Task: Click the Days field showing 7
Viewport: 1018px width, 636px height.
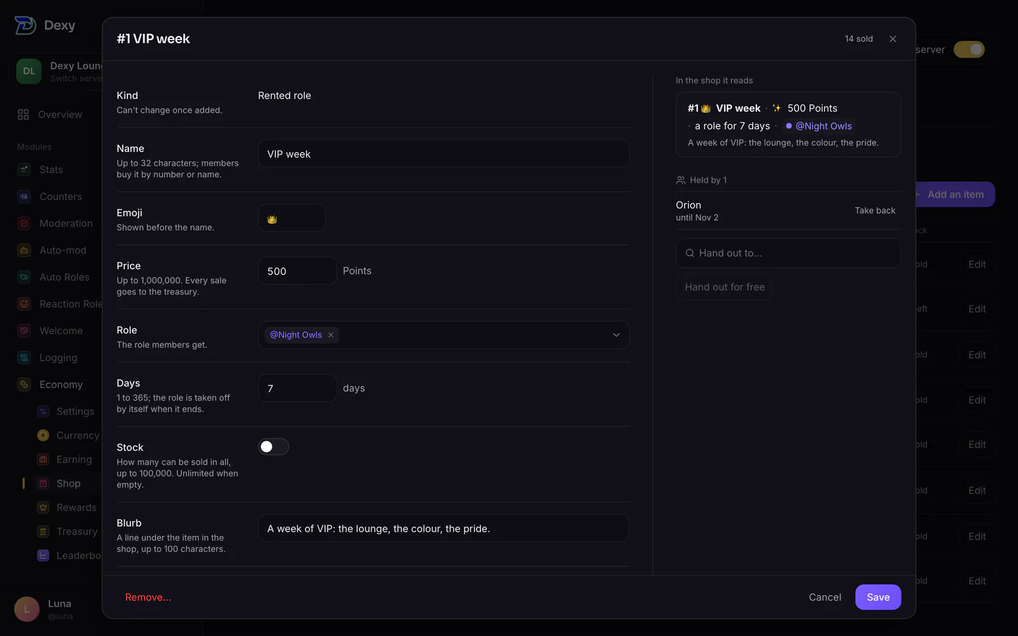Action: coord(297,388)
